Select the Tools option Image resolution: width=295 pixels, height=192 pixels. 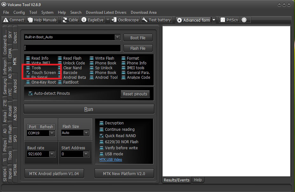coord(33,68)
